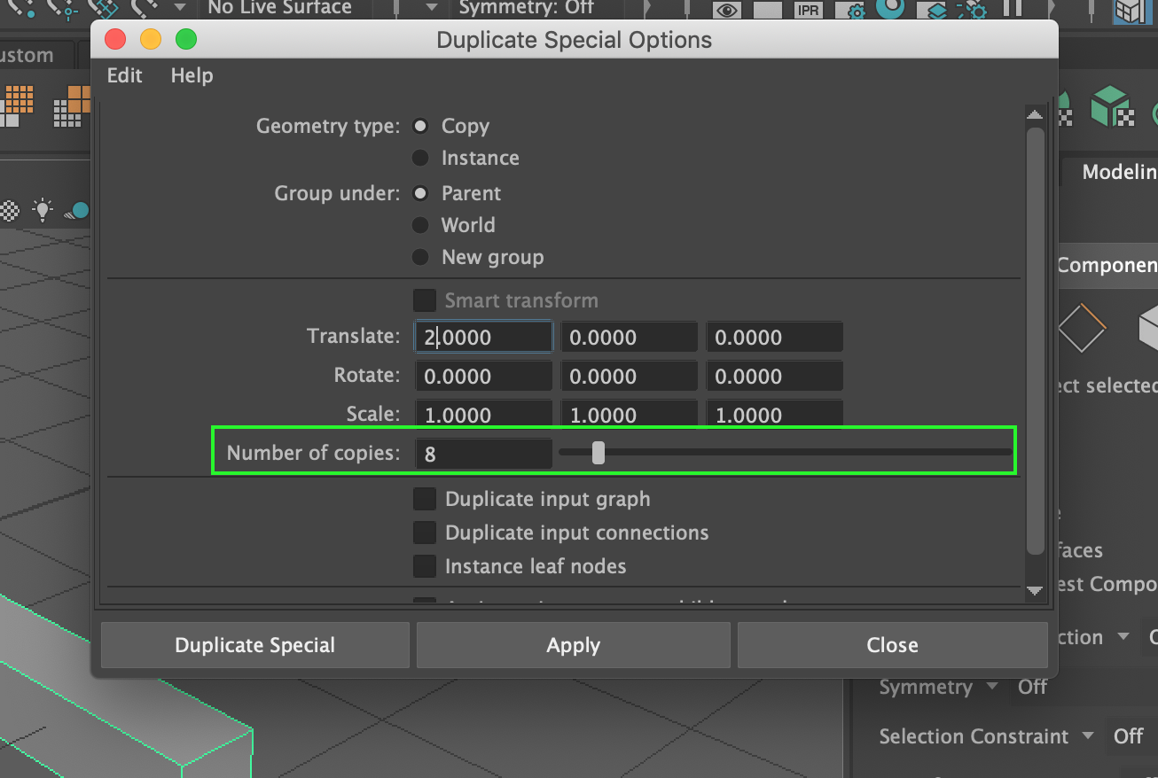Click the pause viewport icon

1013,10
